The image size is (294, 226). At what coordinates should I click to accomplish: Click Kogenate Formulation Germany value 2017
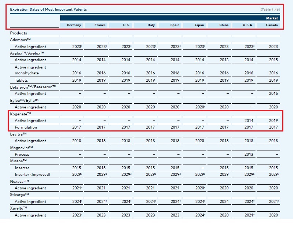click(77, 127)
